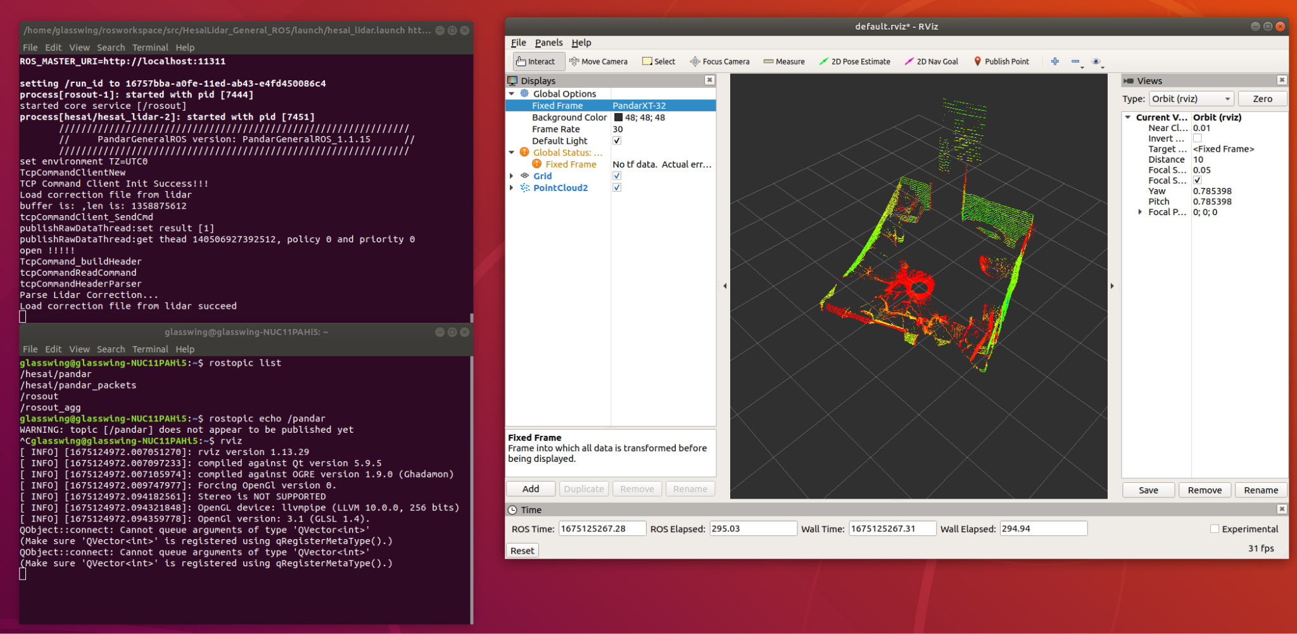Expand the PointCloud2 tree item
1297x634 pixels.
512,188
